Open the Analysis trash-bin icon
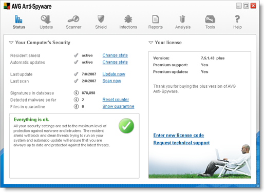 (182, 19)
